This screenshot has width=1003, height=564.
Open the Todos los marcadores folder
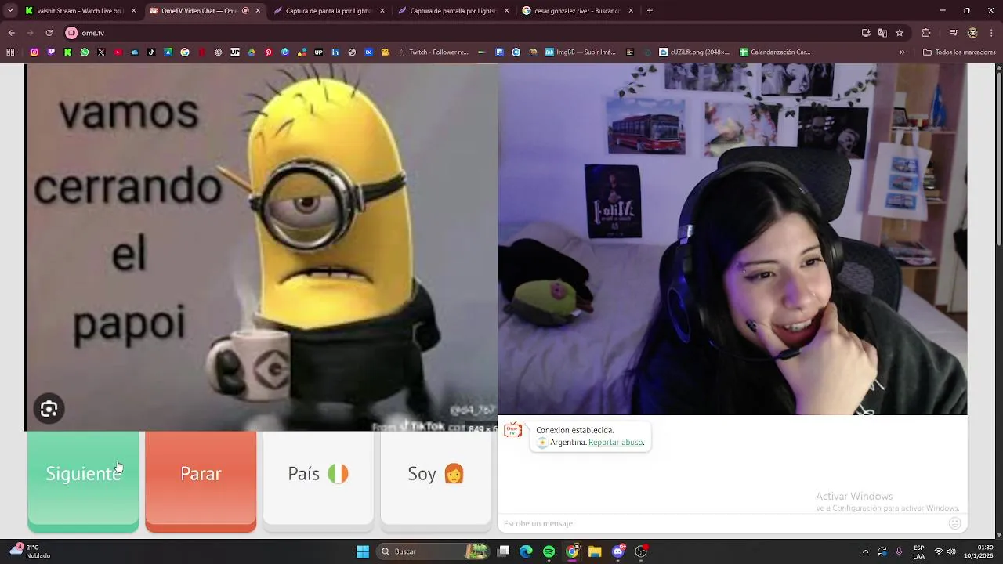pos(959,52)
